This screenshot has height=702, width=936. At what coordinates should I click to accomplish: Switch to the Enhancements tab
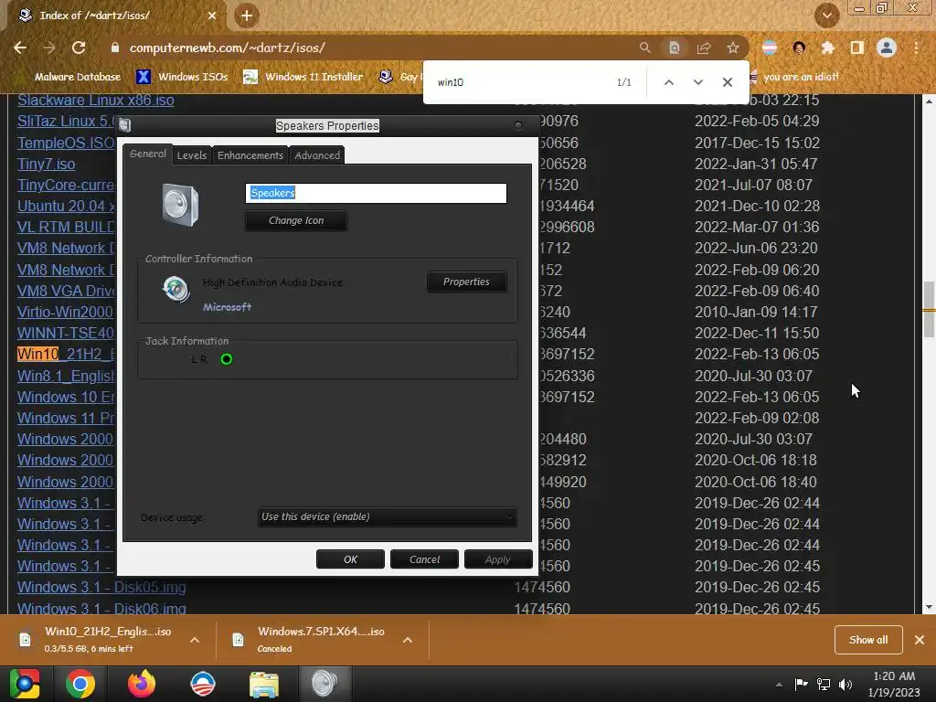click(x=250, y=155)
